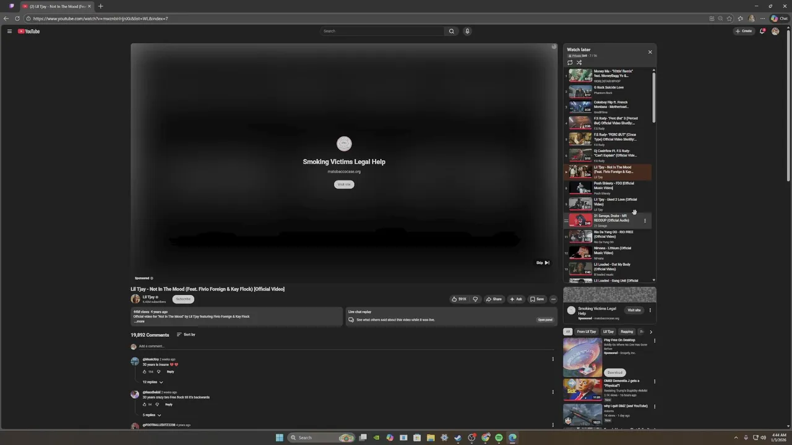Close the Watch later playlist panel

tap(650, 52)
